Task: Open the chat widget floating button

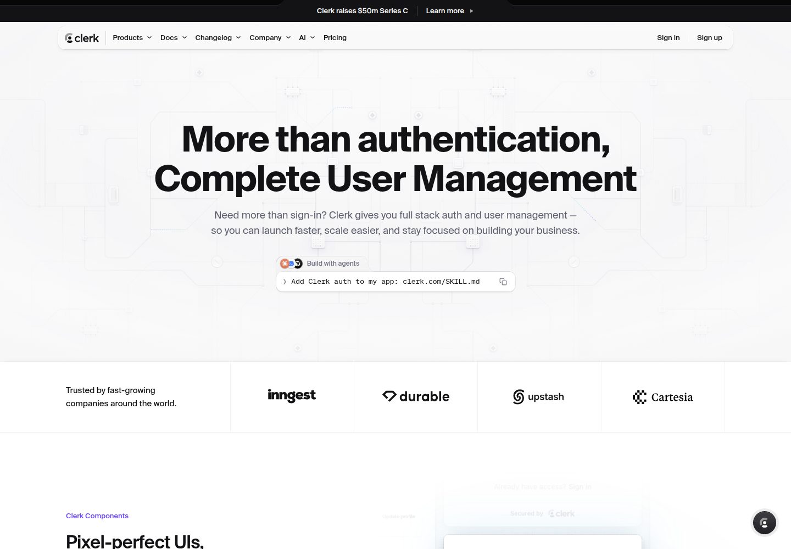Action: pos(764,523)
